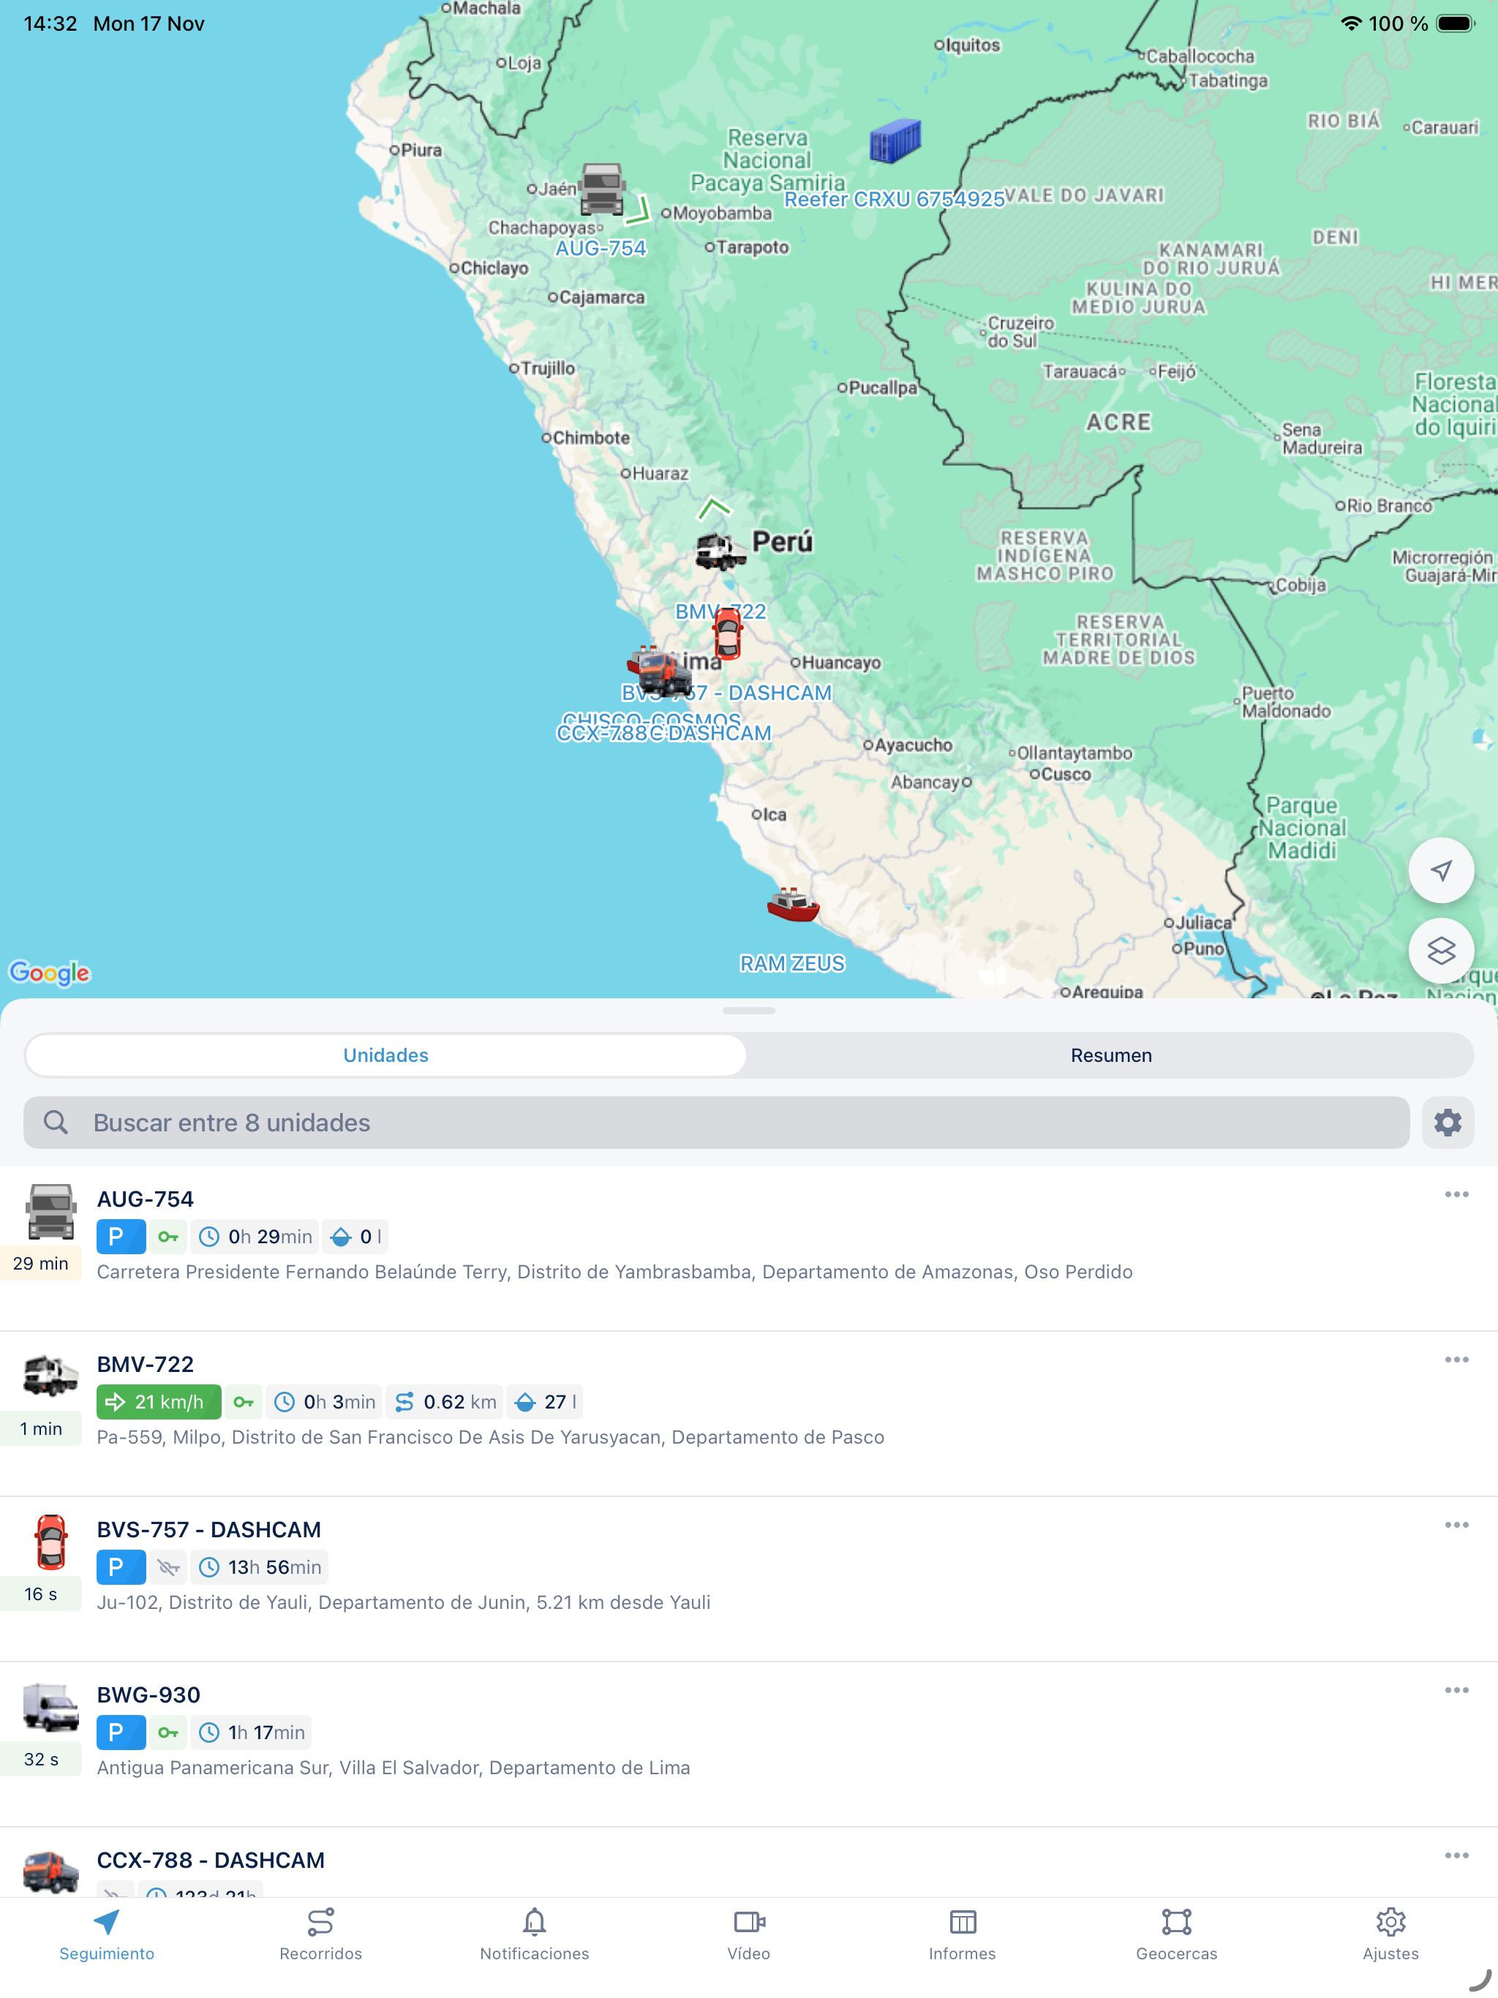Tap BVS-757 parked time 13h 56min
Screen dimensions: 1498x1998
click(260, 1567)
